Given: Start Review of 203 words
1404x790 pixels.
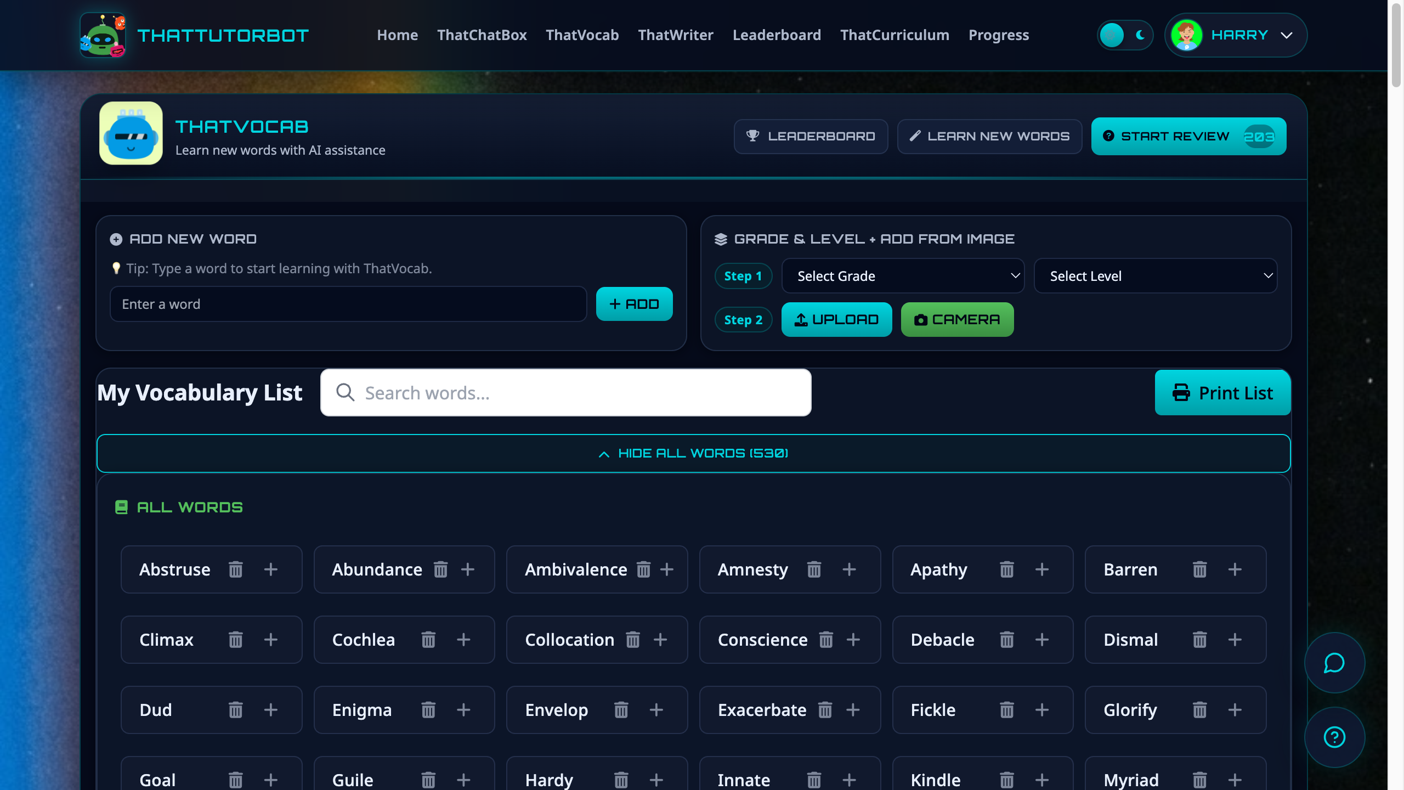Looking at the screenshot, I should [1189, 136].
